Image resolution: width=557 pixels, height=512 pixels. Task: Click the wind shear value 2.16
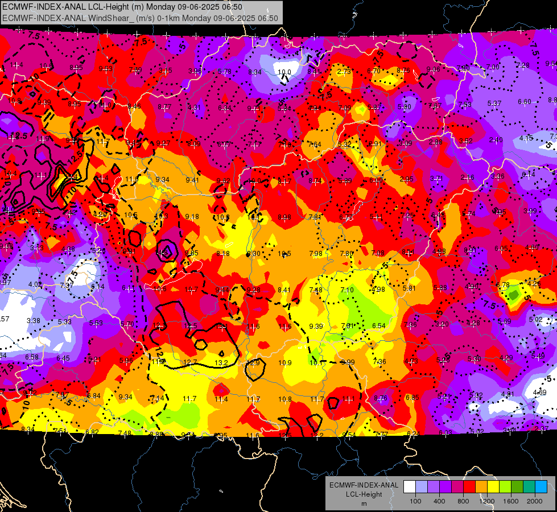click(x=468, y=177)
